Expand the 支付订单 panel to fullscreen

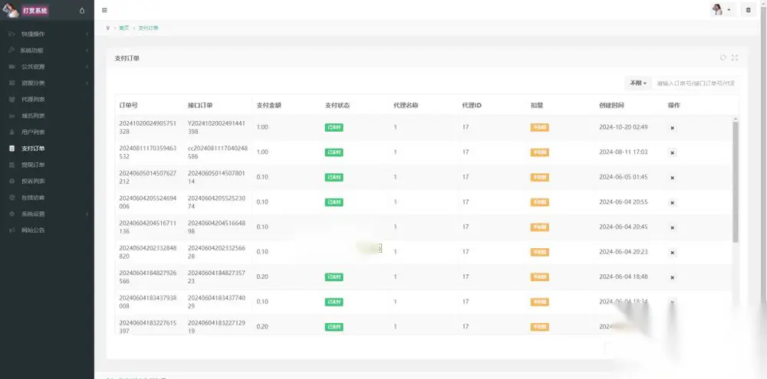pos(735,57)
